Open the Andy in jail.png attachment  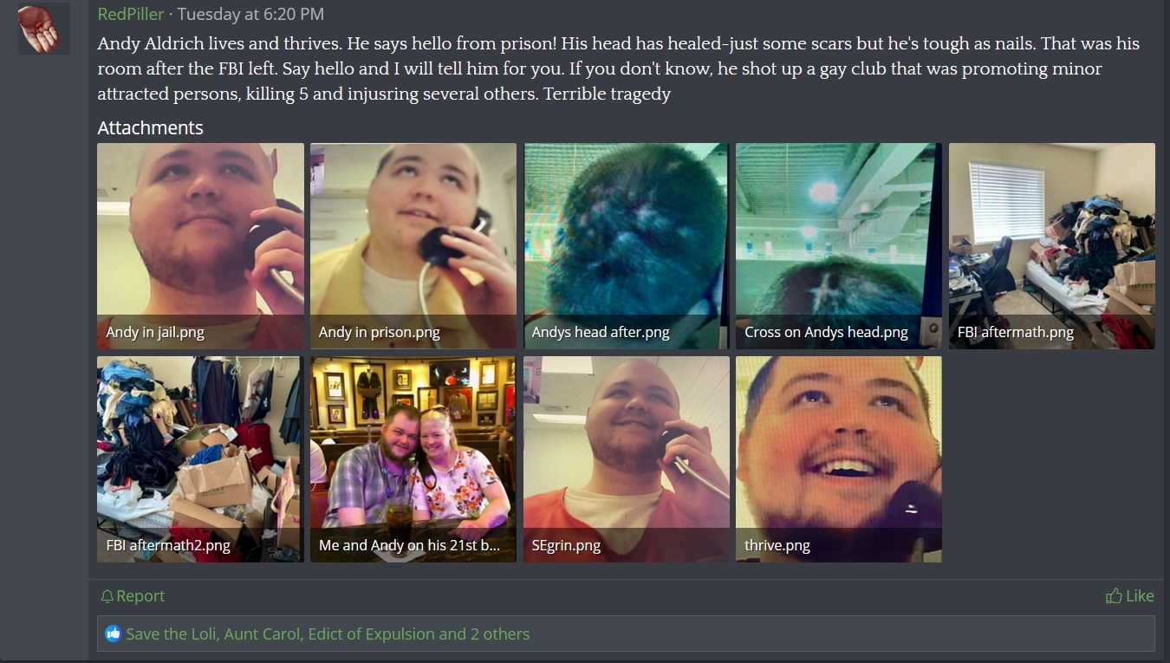tap(200, 246)
